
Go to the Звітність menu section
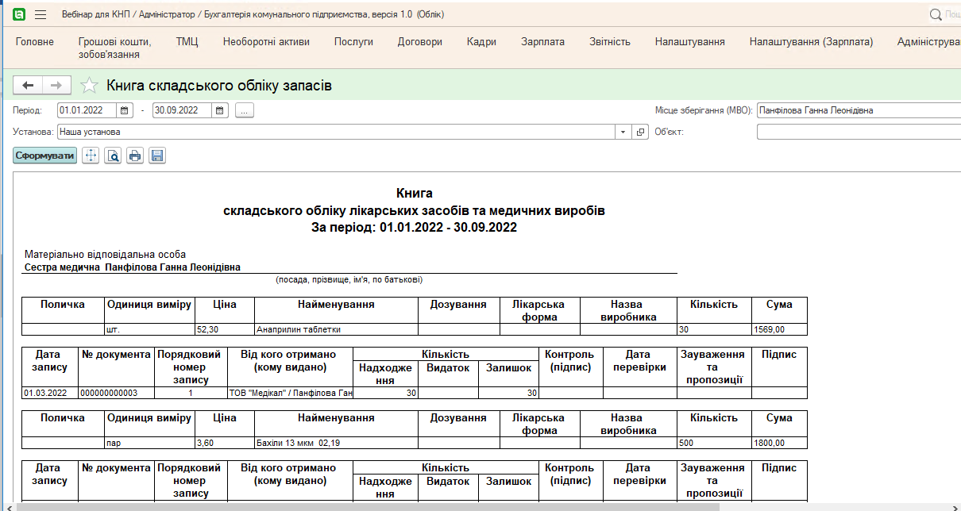tap(609, 41)
